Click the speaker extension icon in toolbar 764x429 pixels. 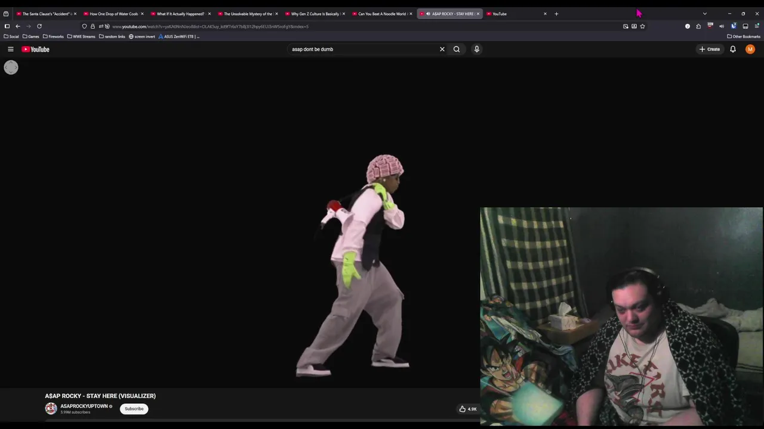click(722, 26)
